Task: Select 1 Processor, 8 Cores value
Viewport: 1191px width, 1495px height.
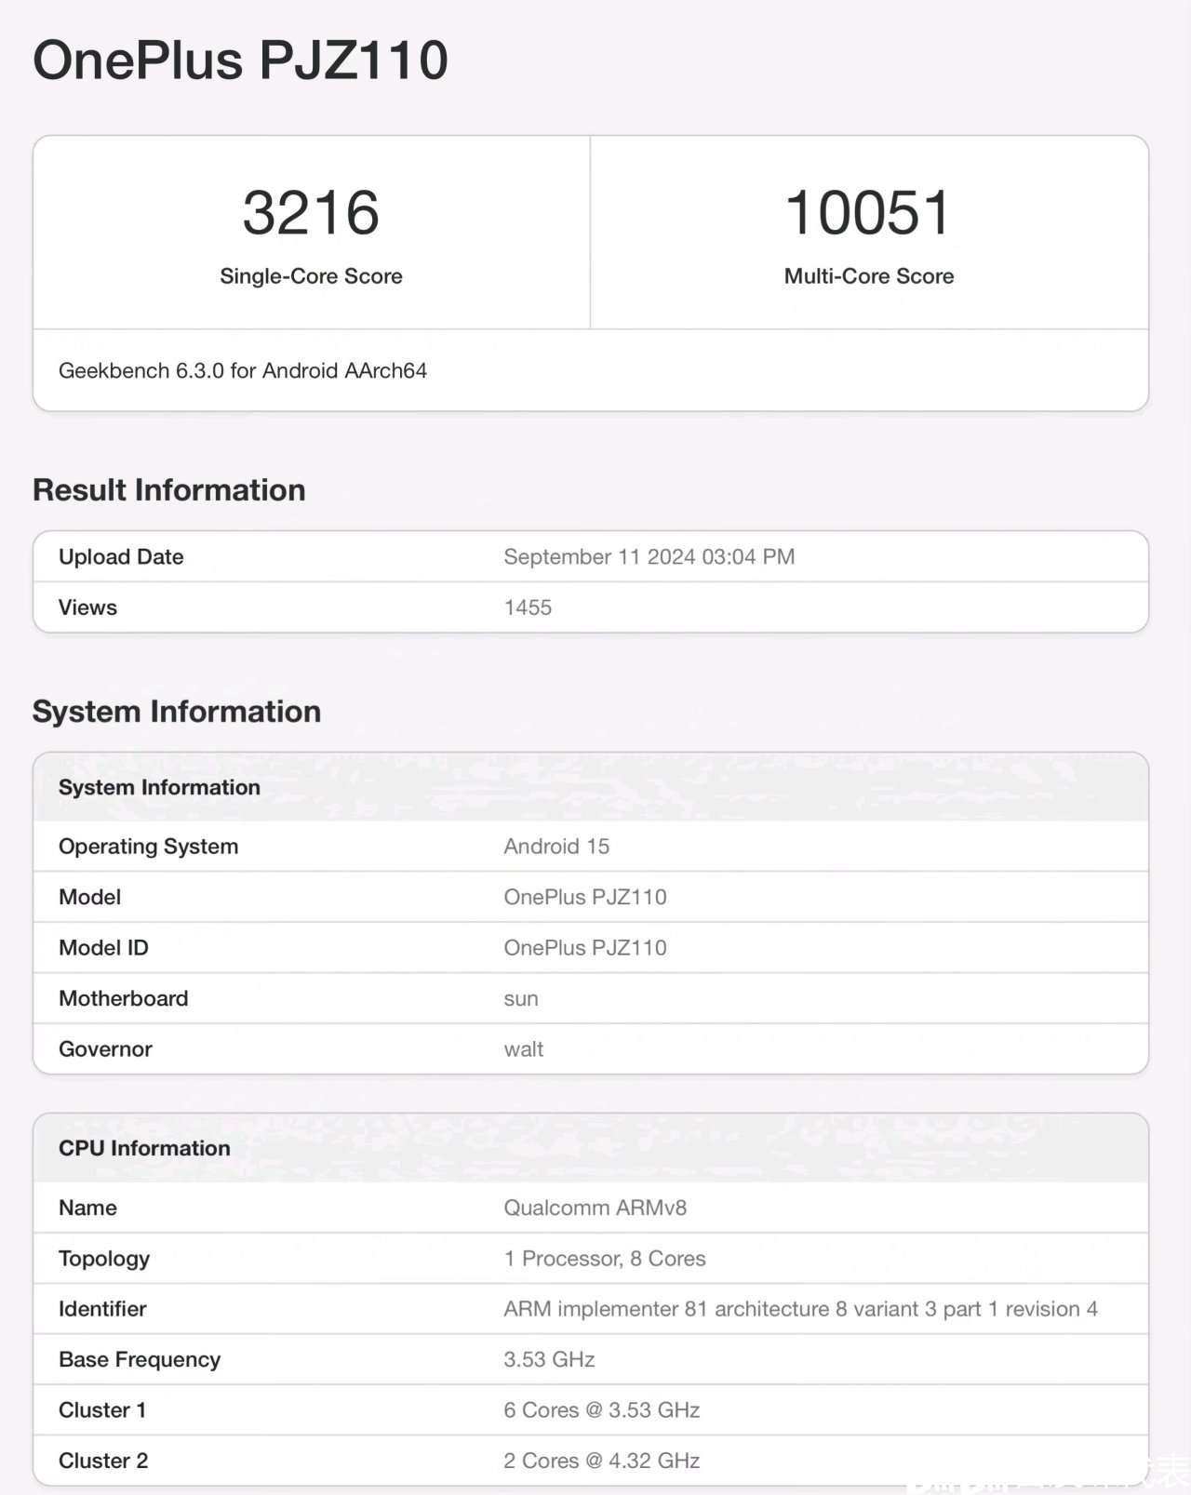Action: click(605, 1259)
